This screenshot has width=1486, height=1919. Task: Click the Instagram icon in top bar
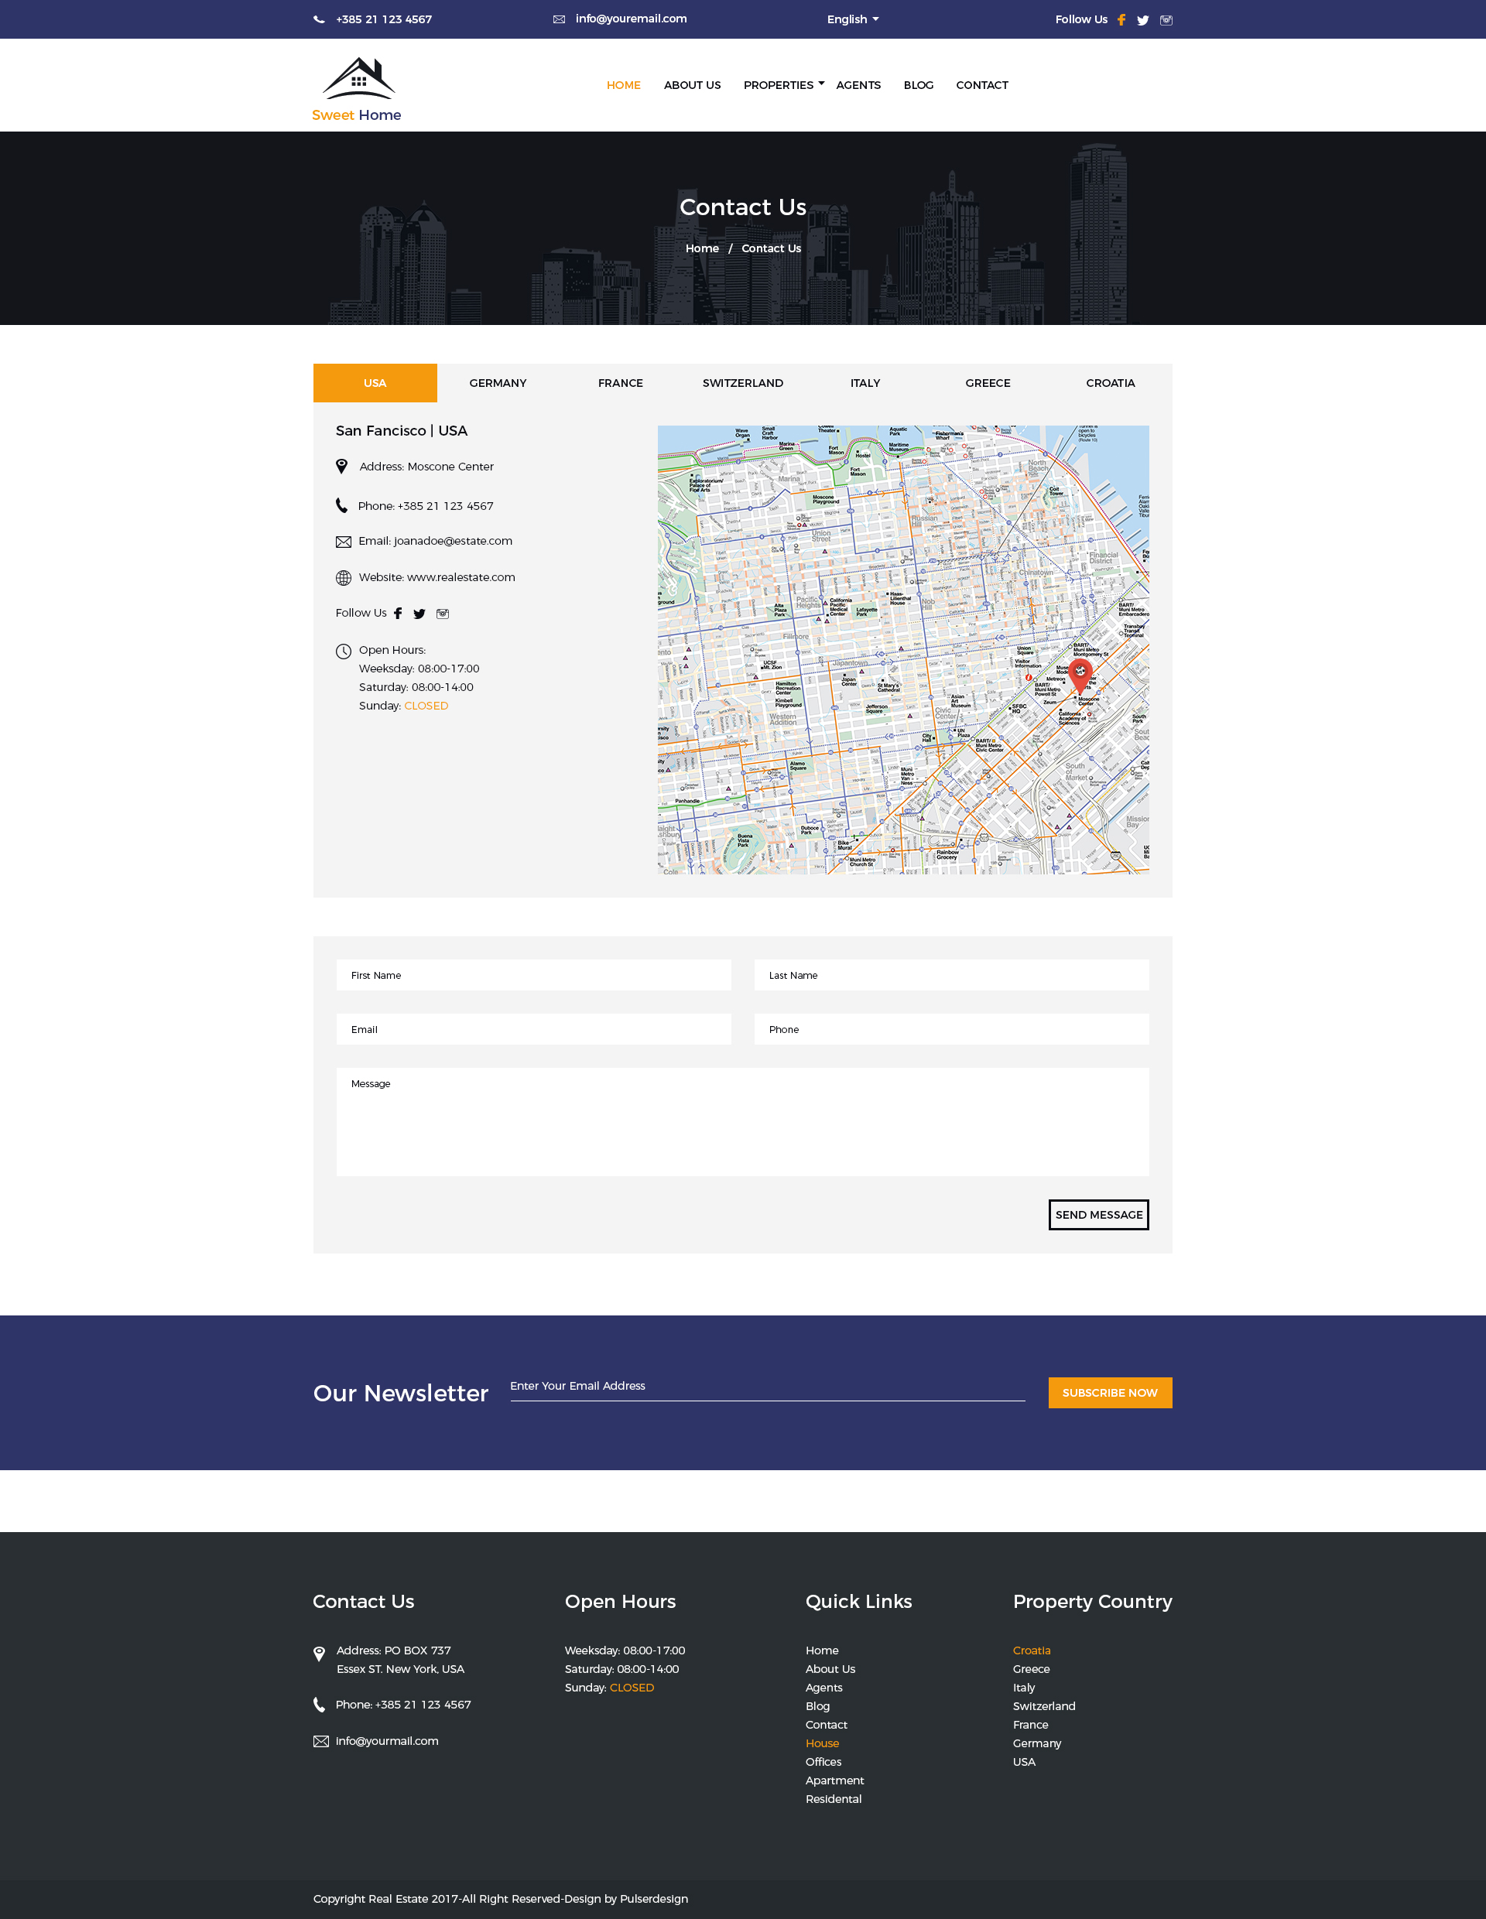(1166, 20)
